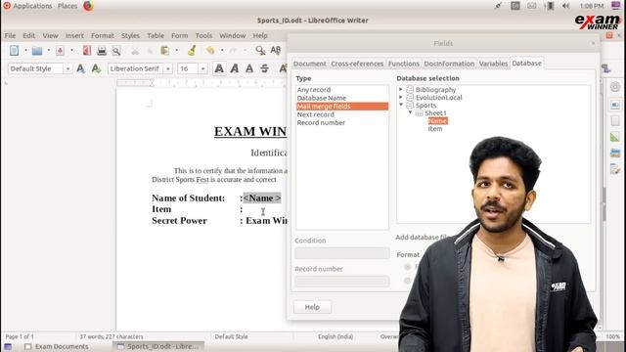Viewport: 626px width, 352px height.
Task: Switch to the DocInformation tab
Action: 449,64
